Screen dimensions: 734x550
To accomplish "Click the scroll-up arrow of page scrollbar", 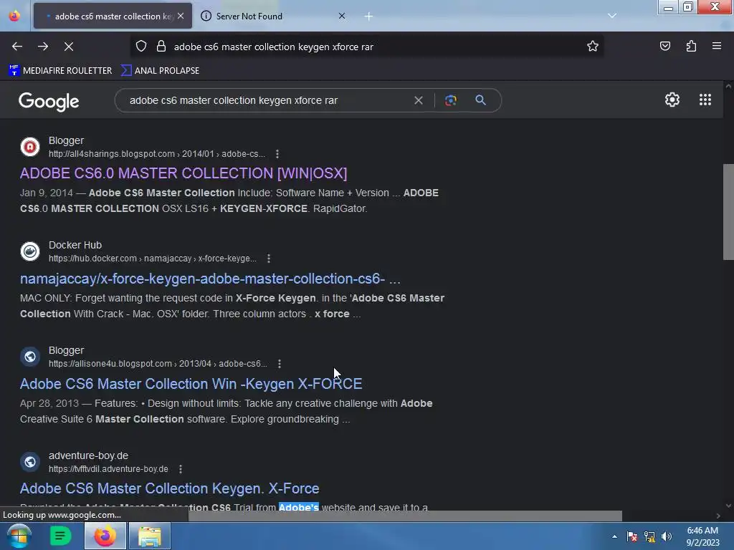I will (x=728, y=86).
